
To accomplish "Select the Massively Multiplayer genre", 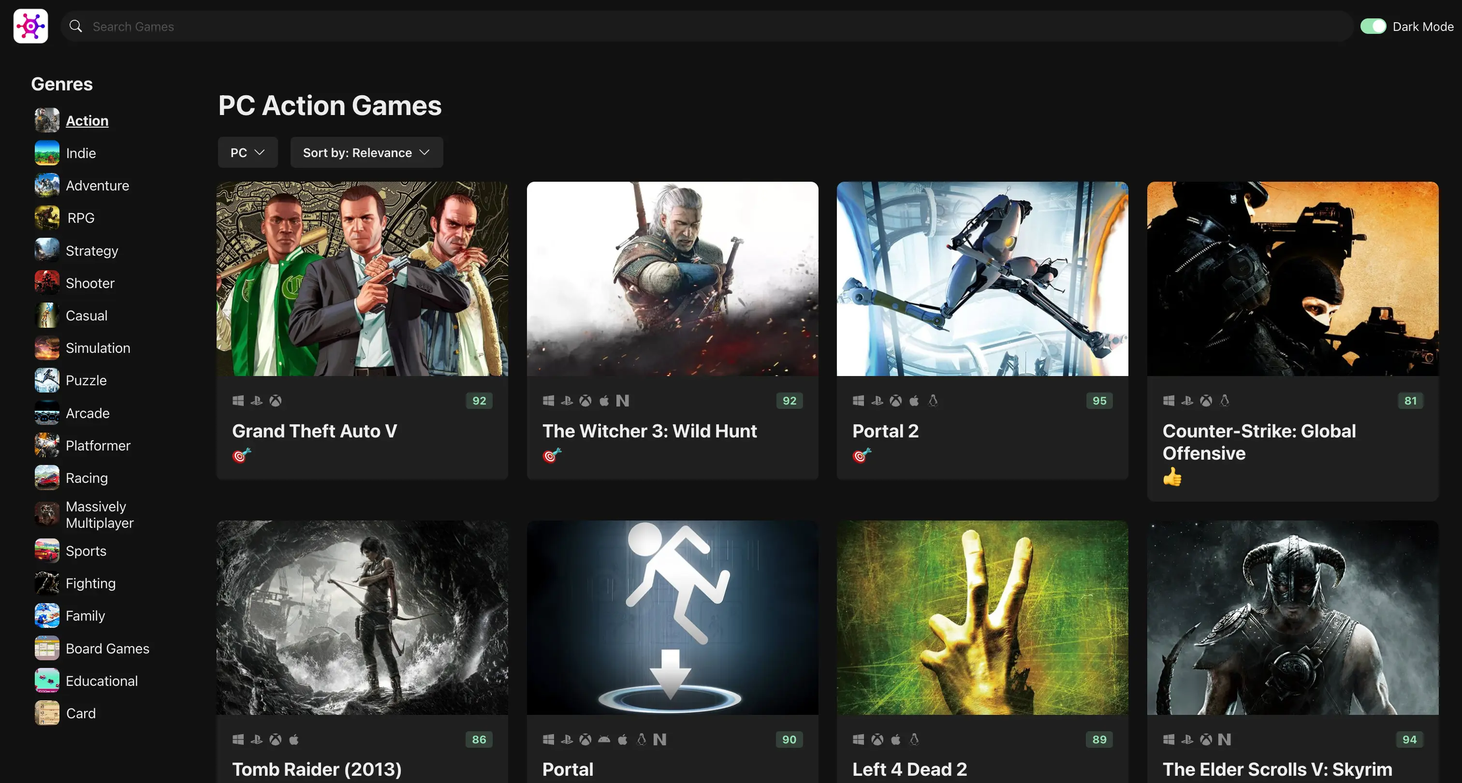I will point(99,514).
